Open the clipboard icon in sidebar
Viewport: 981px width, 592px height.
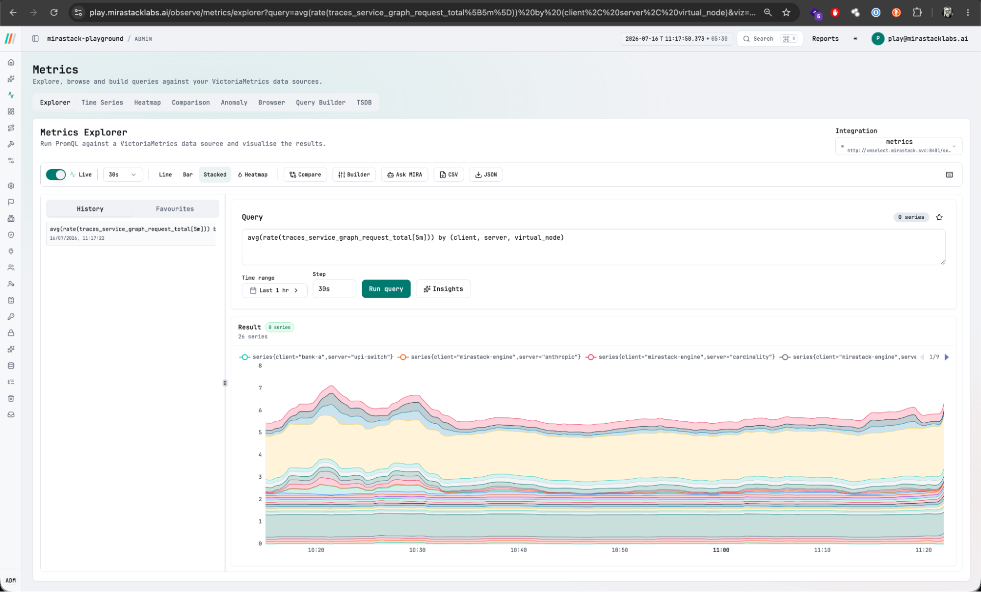click(11, 300)
